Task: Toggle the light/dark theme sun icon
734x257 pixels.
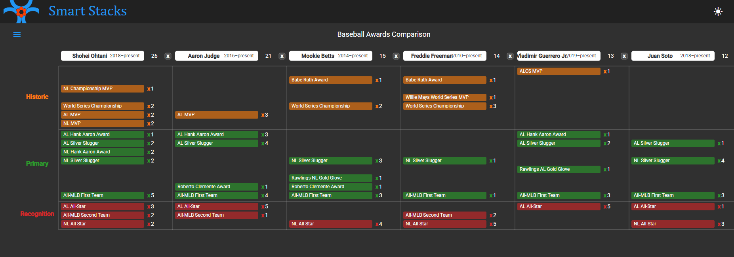Action: point(718,11)
